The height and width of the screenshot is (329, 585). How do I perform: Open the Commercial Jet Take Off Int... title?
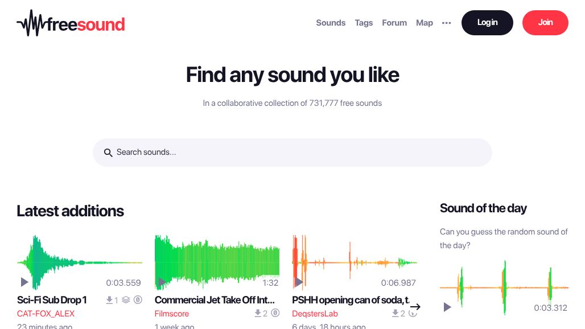215,300
